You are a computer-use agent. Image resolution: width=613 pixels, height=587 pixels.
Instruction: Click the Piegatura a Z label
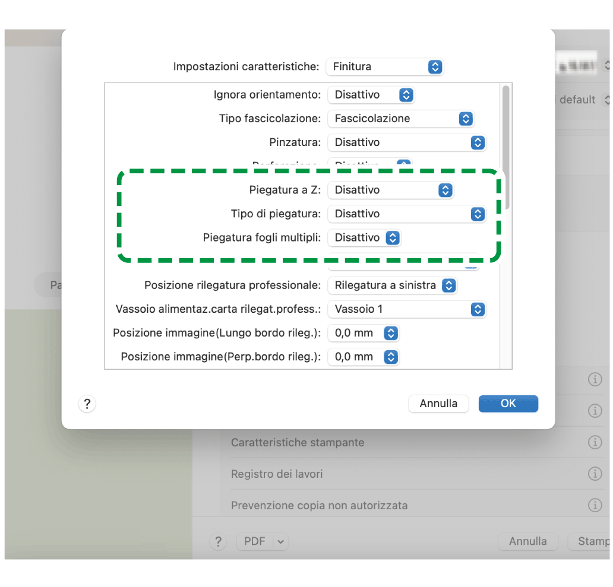285,190
